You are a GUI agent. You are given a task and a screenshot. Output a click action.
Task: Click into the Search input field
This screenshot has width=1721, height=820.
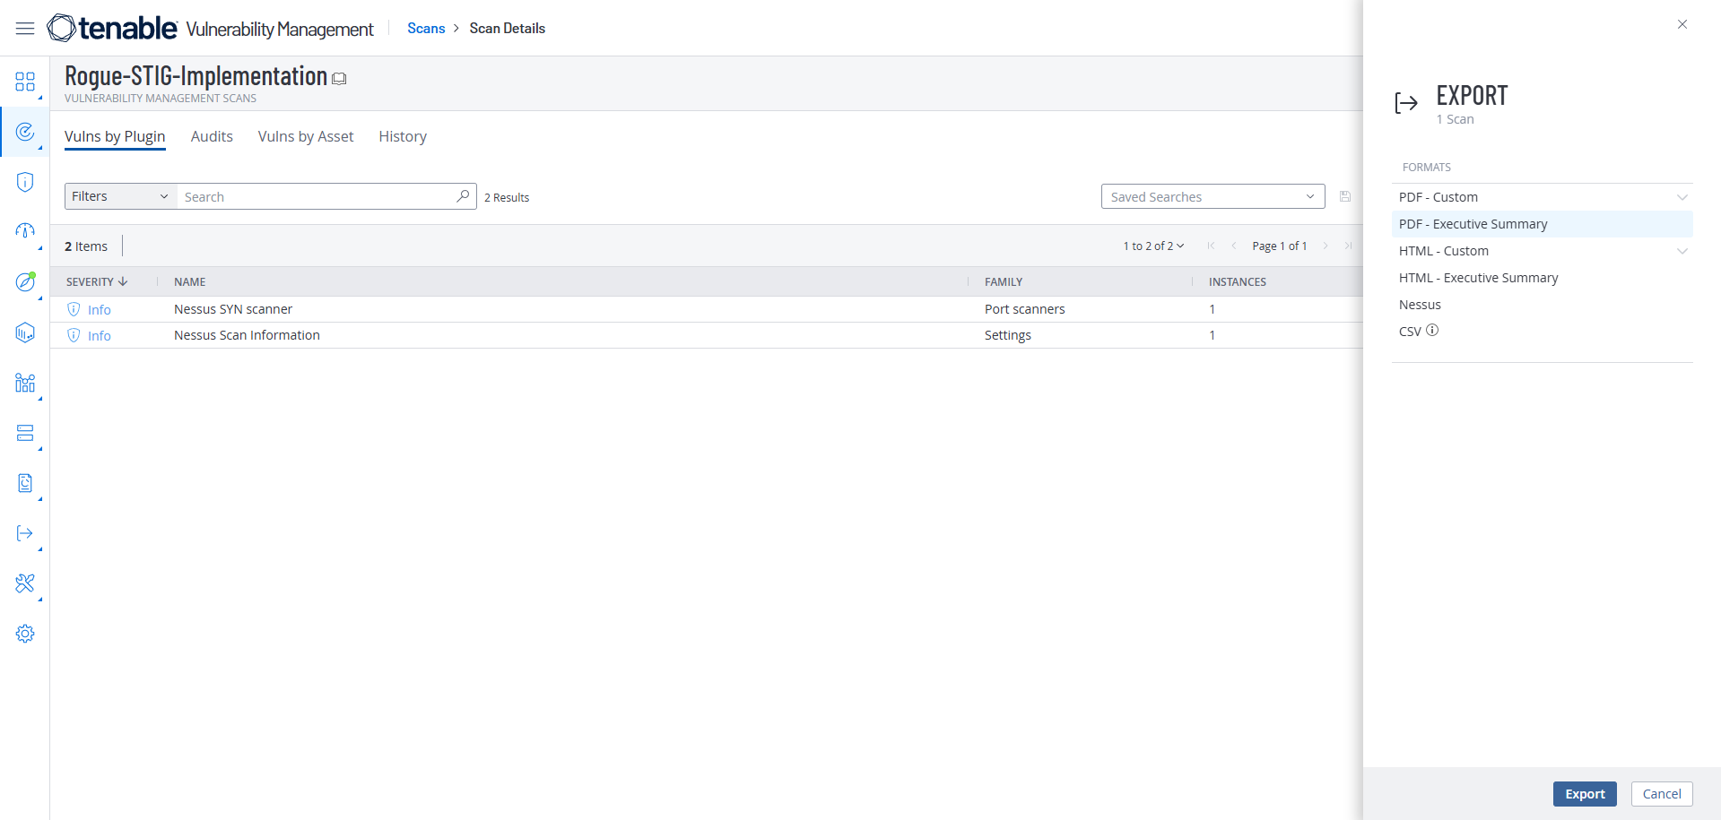(x=317, y=196)
